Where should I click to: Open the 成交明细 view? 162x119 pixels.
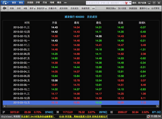pos(64,8)
